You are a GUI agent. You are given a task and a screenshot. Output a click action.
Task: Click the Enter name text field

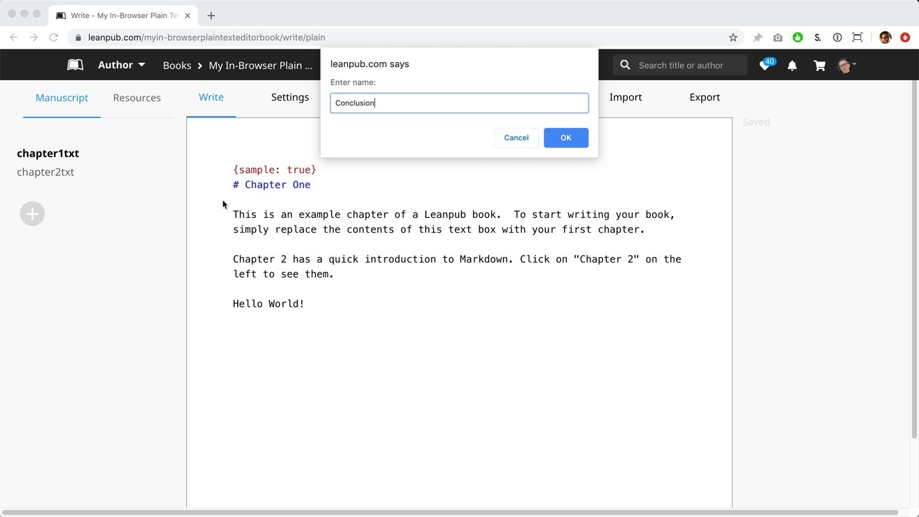459,103
